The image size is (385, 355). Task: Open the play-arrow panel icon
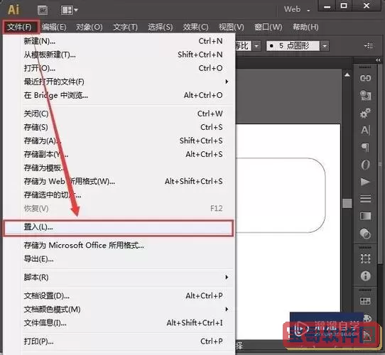click(365, 182)
